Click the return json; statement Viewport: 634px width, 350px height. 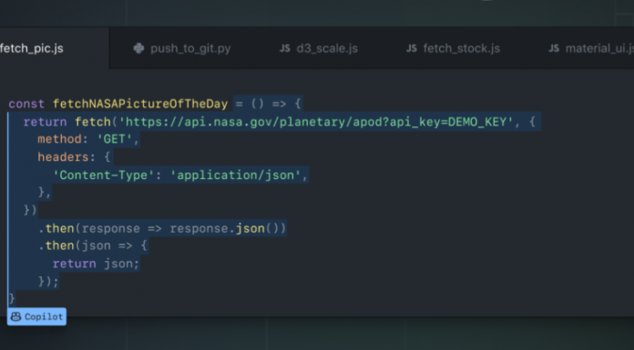click(x=96, y=264)
